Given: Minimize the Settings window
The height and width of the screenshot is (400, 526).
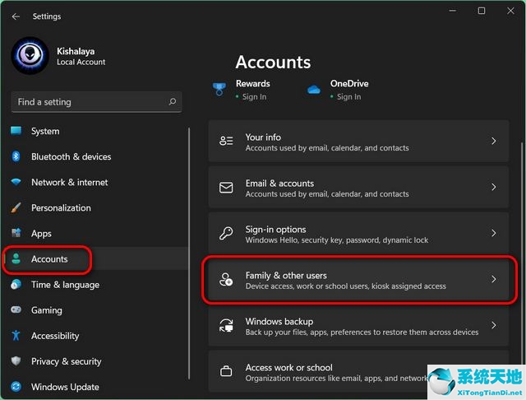Looking at the screenshot, I should click(x=453, y=11).
